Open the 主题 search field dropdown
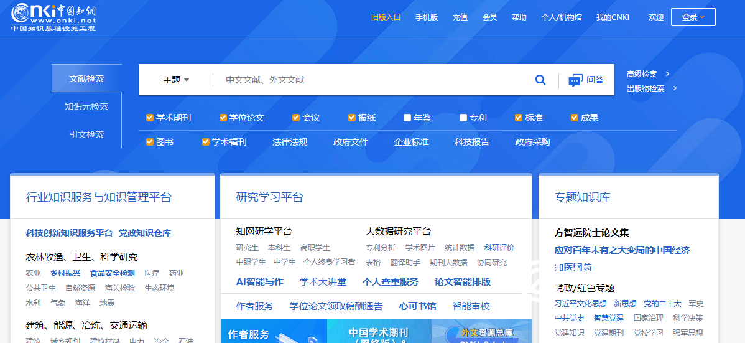Viewport: 745px width, 343px height. point(176,80)
